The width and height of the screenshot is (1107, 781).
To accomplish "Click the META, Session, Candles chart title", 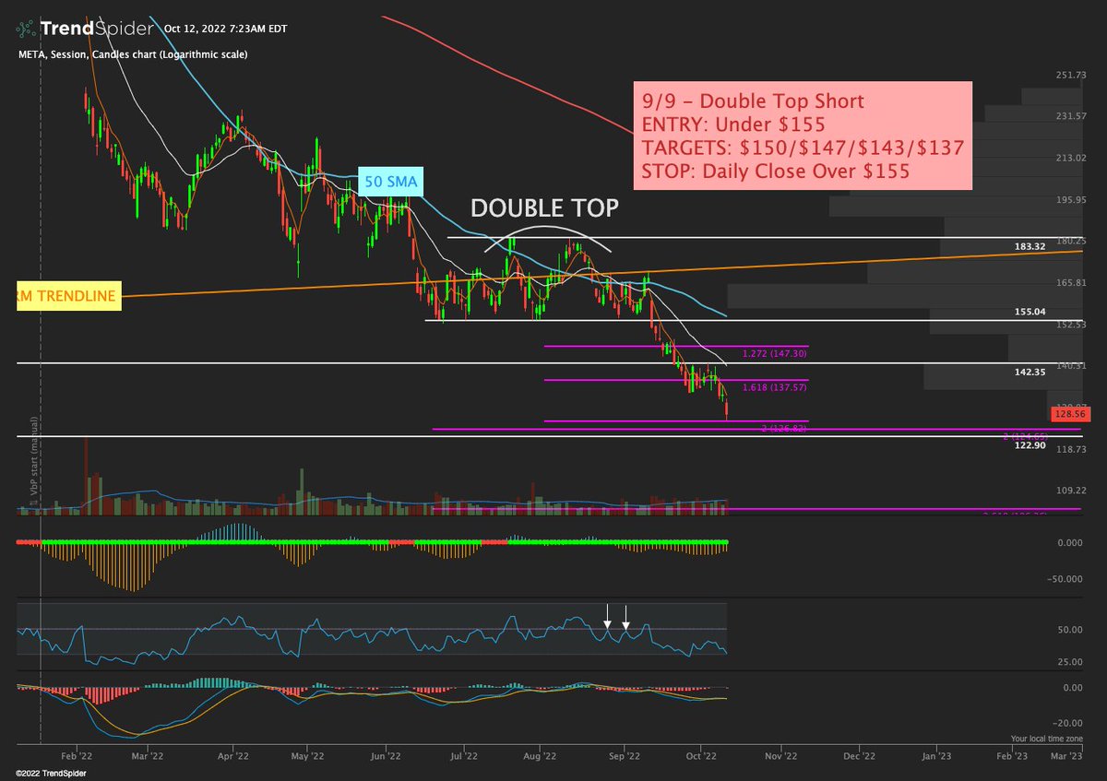I will (132, 54).
